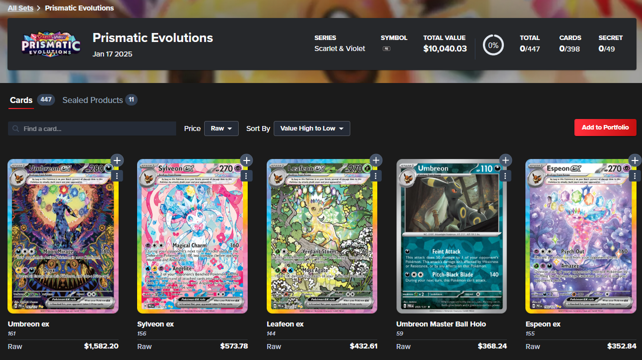Click the plus icon on Sylveon ex card
This screenshot has width=642, height=360.
coord(246,160)
